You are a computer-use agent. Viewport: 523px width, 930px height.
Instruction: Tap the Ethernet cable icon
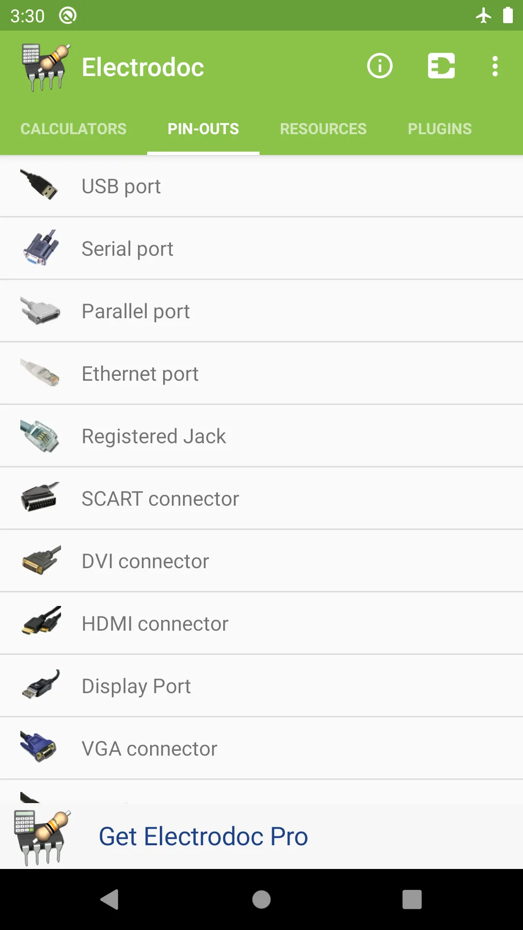(x=41, y=373)
